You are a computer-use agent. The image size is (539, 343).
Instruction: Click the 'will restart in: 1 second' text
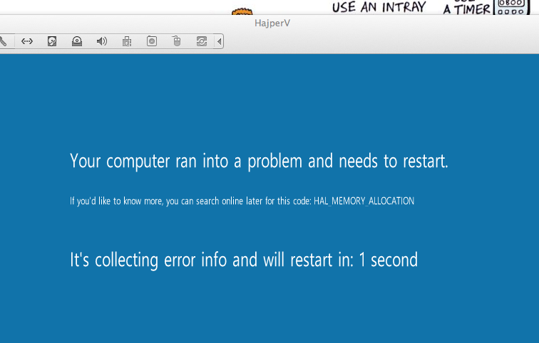(x=340, y=260)
